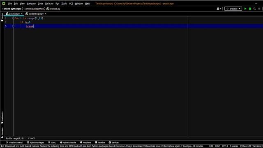This screenshot has width=263, height=148.
Task: Open the Run menu
Action: click(x=58, y=4)
